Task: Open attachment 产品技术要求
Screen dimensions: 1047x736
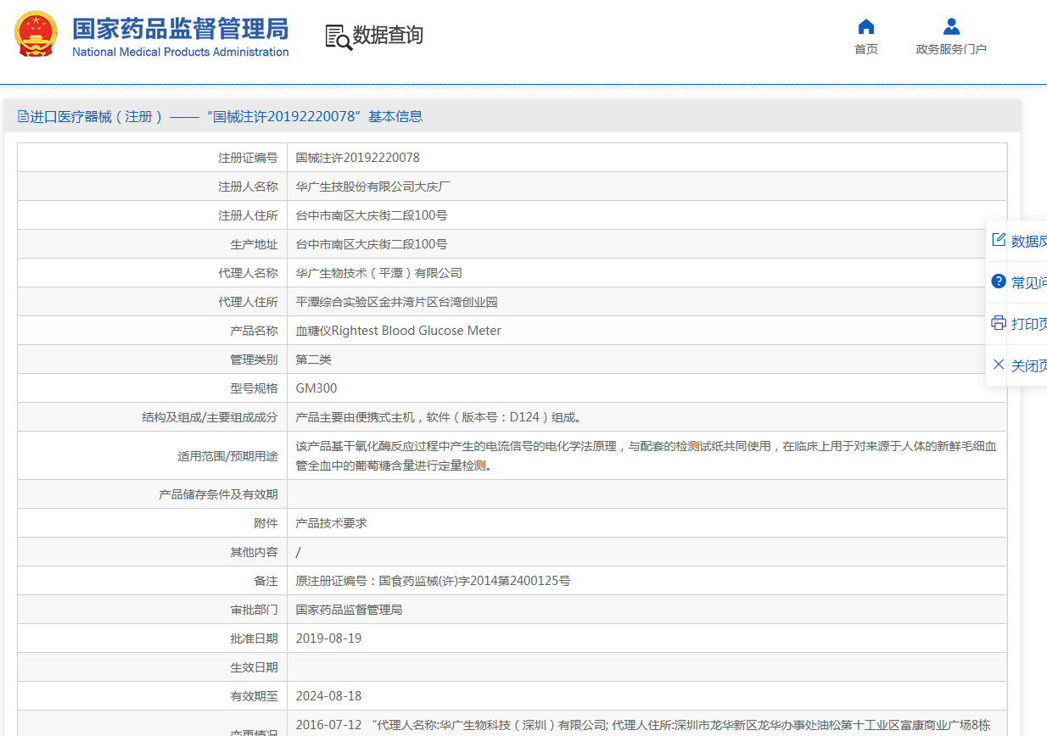Action: [x=331, y=523]
